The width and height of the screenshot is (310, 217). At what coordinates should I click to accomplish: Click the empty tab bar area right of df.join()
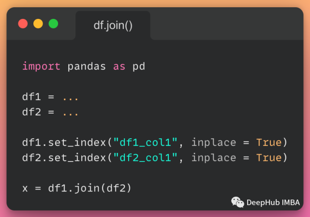[227, 24]
